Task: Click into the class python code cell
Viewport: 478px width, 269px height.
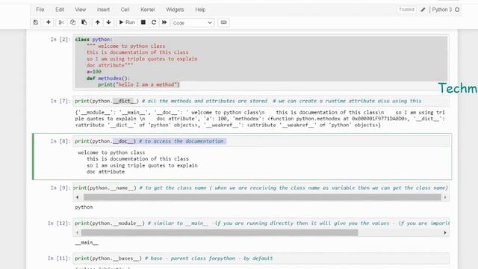Action: pos(261,62)
